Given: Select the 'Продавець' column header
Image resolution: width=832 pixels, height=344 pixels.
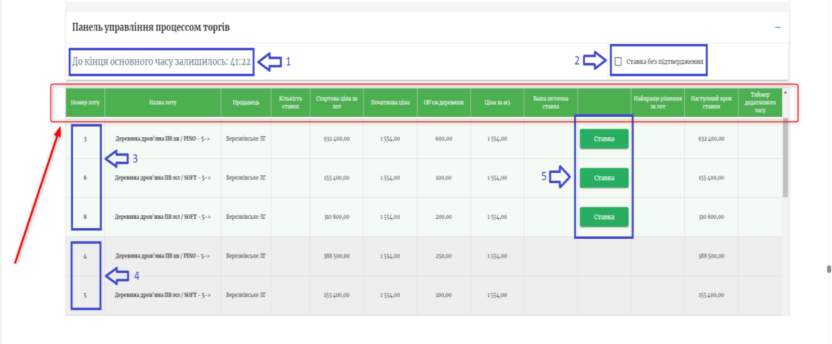Looking at the screenshot, I should [x=246, y=103].
